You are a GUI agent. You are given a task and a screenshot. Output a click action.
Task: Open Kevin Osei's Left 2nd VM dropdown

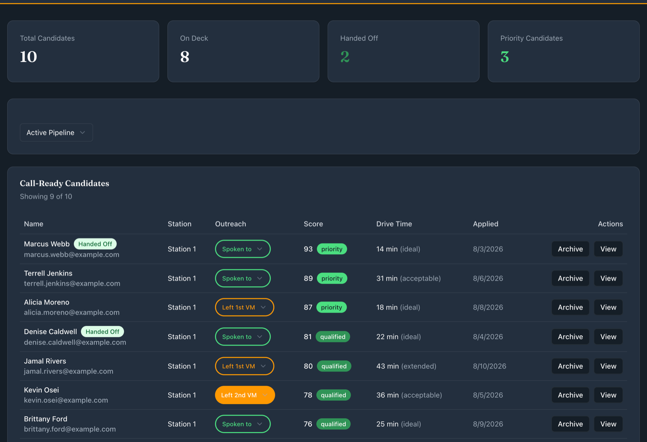pyautogui.click(x=245, y=395)
